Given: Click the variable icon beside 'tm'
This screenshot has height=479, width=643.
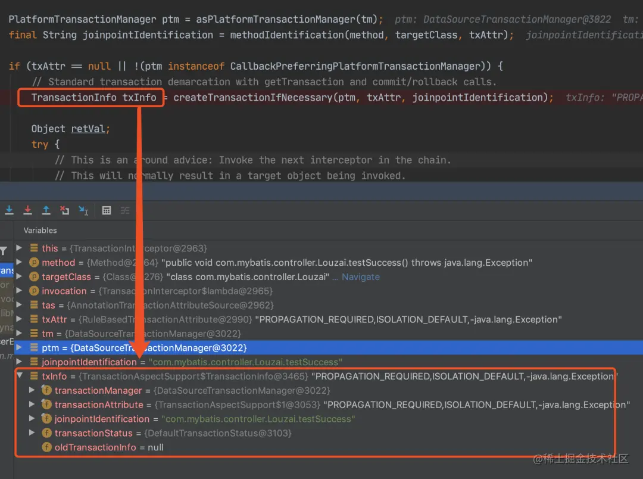Looking at the screenshot, I should (34, 333).
